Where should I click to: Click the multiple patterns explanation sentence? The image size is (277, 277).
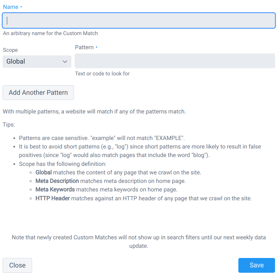(x=94, y=111)
